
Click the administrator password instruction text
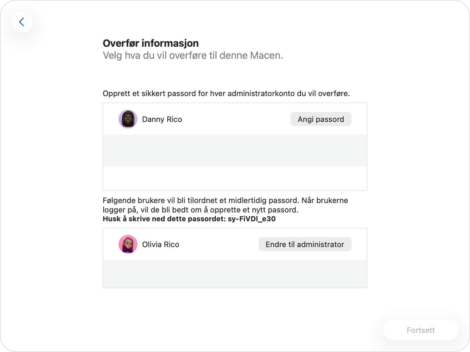[x=226, y=94]
